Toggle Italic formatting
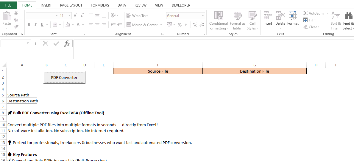The image size is (354, 161). (x=35, y=25)
